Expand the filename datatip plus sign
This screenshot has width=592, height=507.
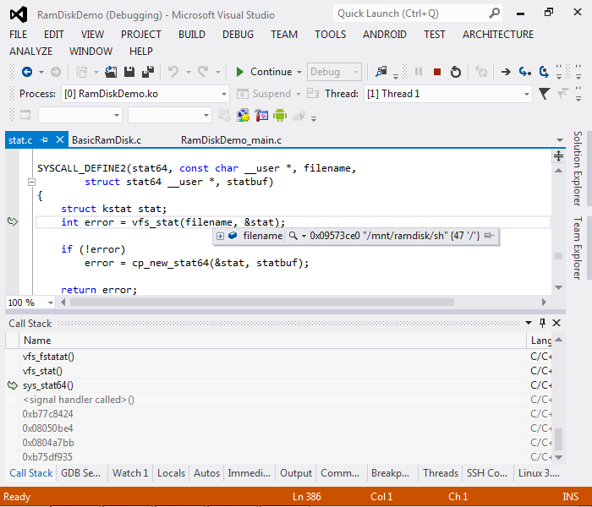click(x=220, y=236)
